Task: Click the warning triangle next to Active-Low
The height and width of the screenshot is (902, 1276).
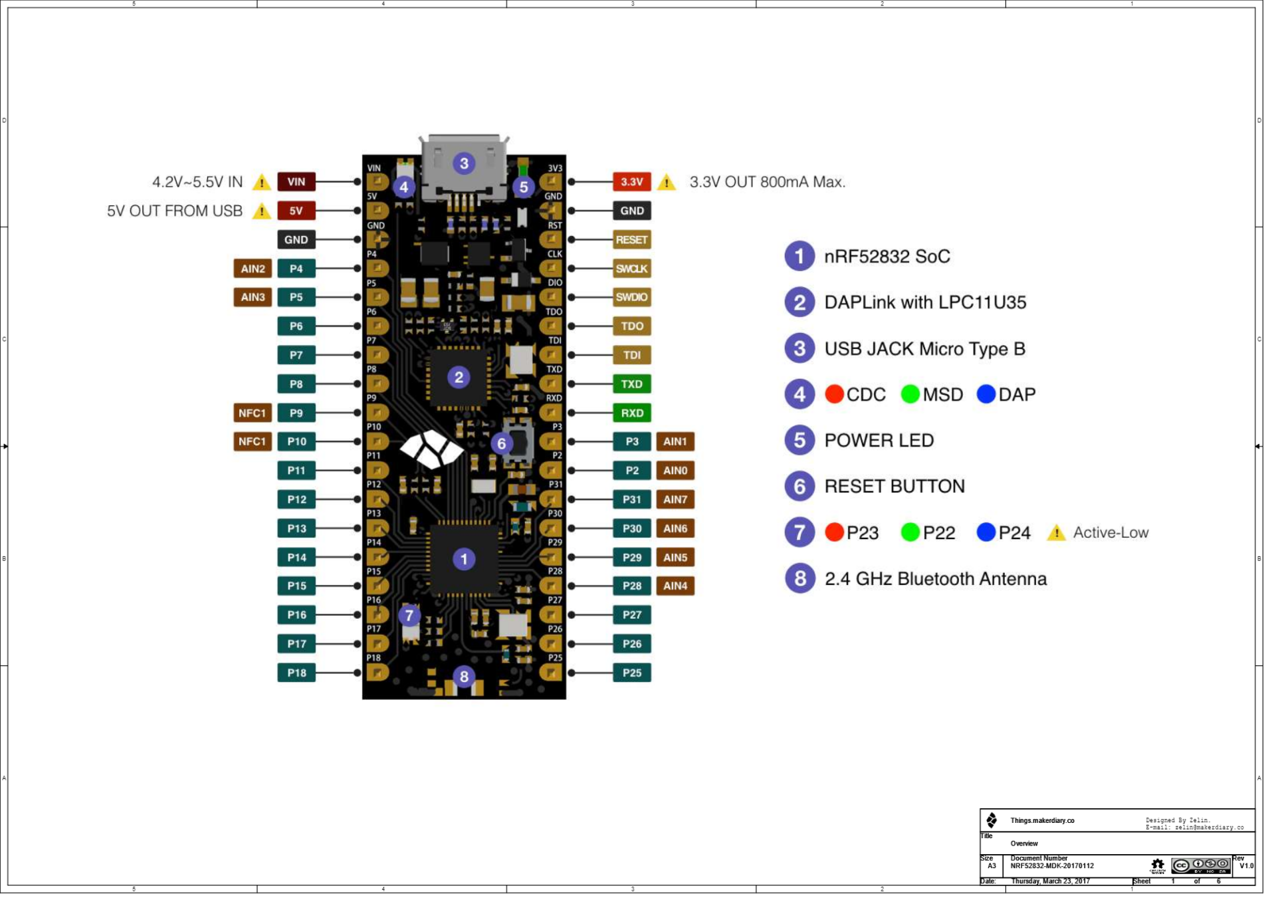Action: pyautogui.click(x=1056, y=533)
